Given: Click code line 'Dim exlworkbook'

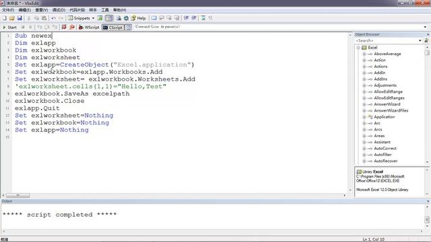Looking at the screenshot, I should click(x=46, y=50).
